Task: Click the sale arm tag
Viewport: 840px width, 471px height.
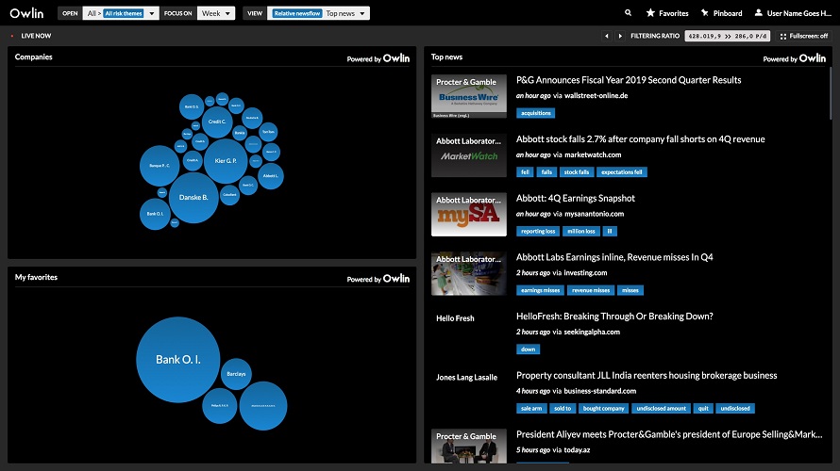Action: [x=531, y=409]
